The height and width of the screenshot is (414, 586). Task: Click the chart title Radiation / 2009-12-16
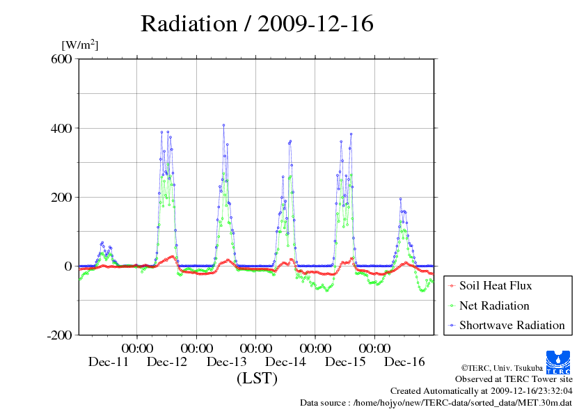pos(257,24)
